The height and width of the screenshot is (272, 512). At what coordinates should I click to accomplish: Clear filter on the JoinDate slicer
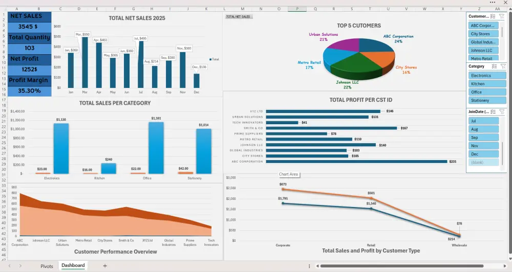click(x=502, y=111)
